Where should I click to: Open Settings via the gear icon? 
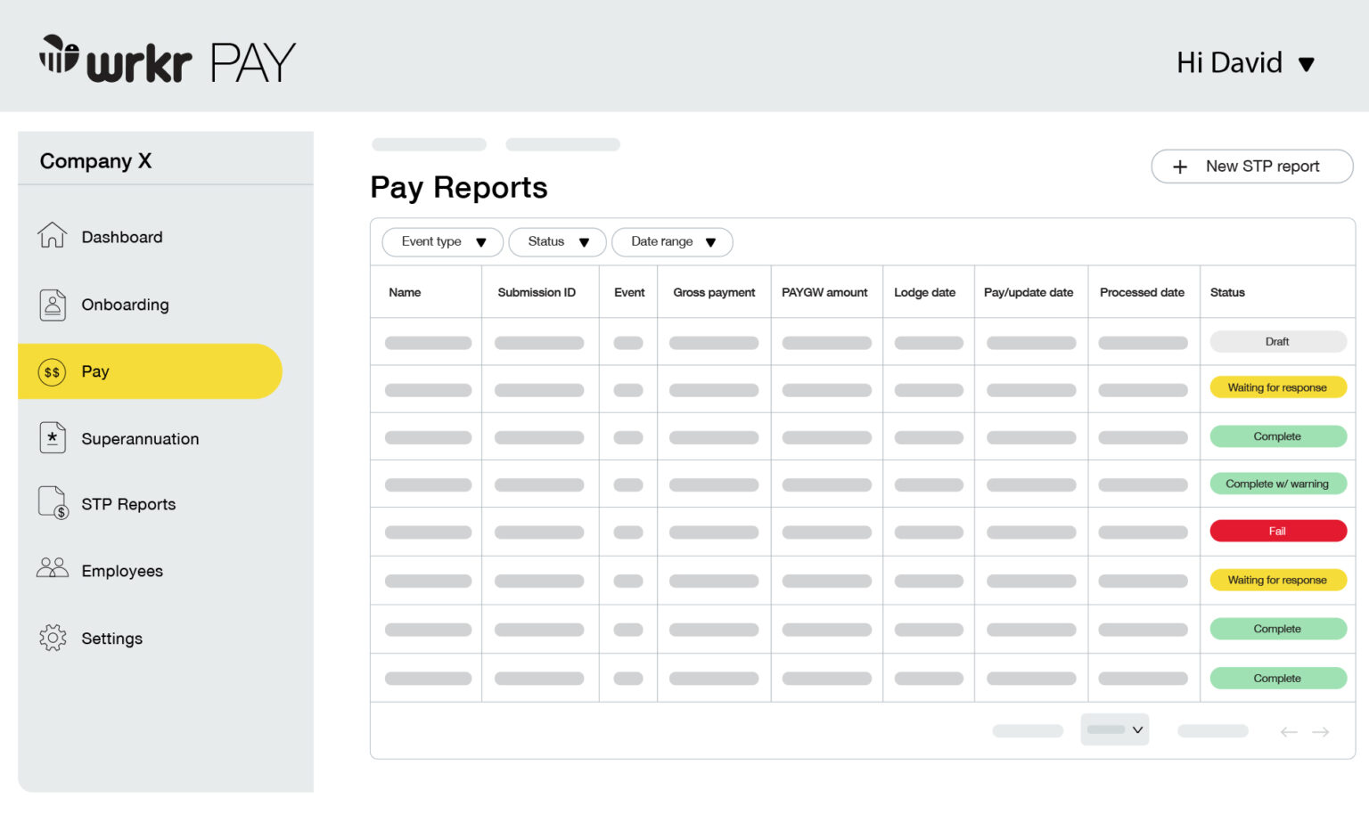(53, 638)
